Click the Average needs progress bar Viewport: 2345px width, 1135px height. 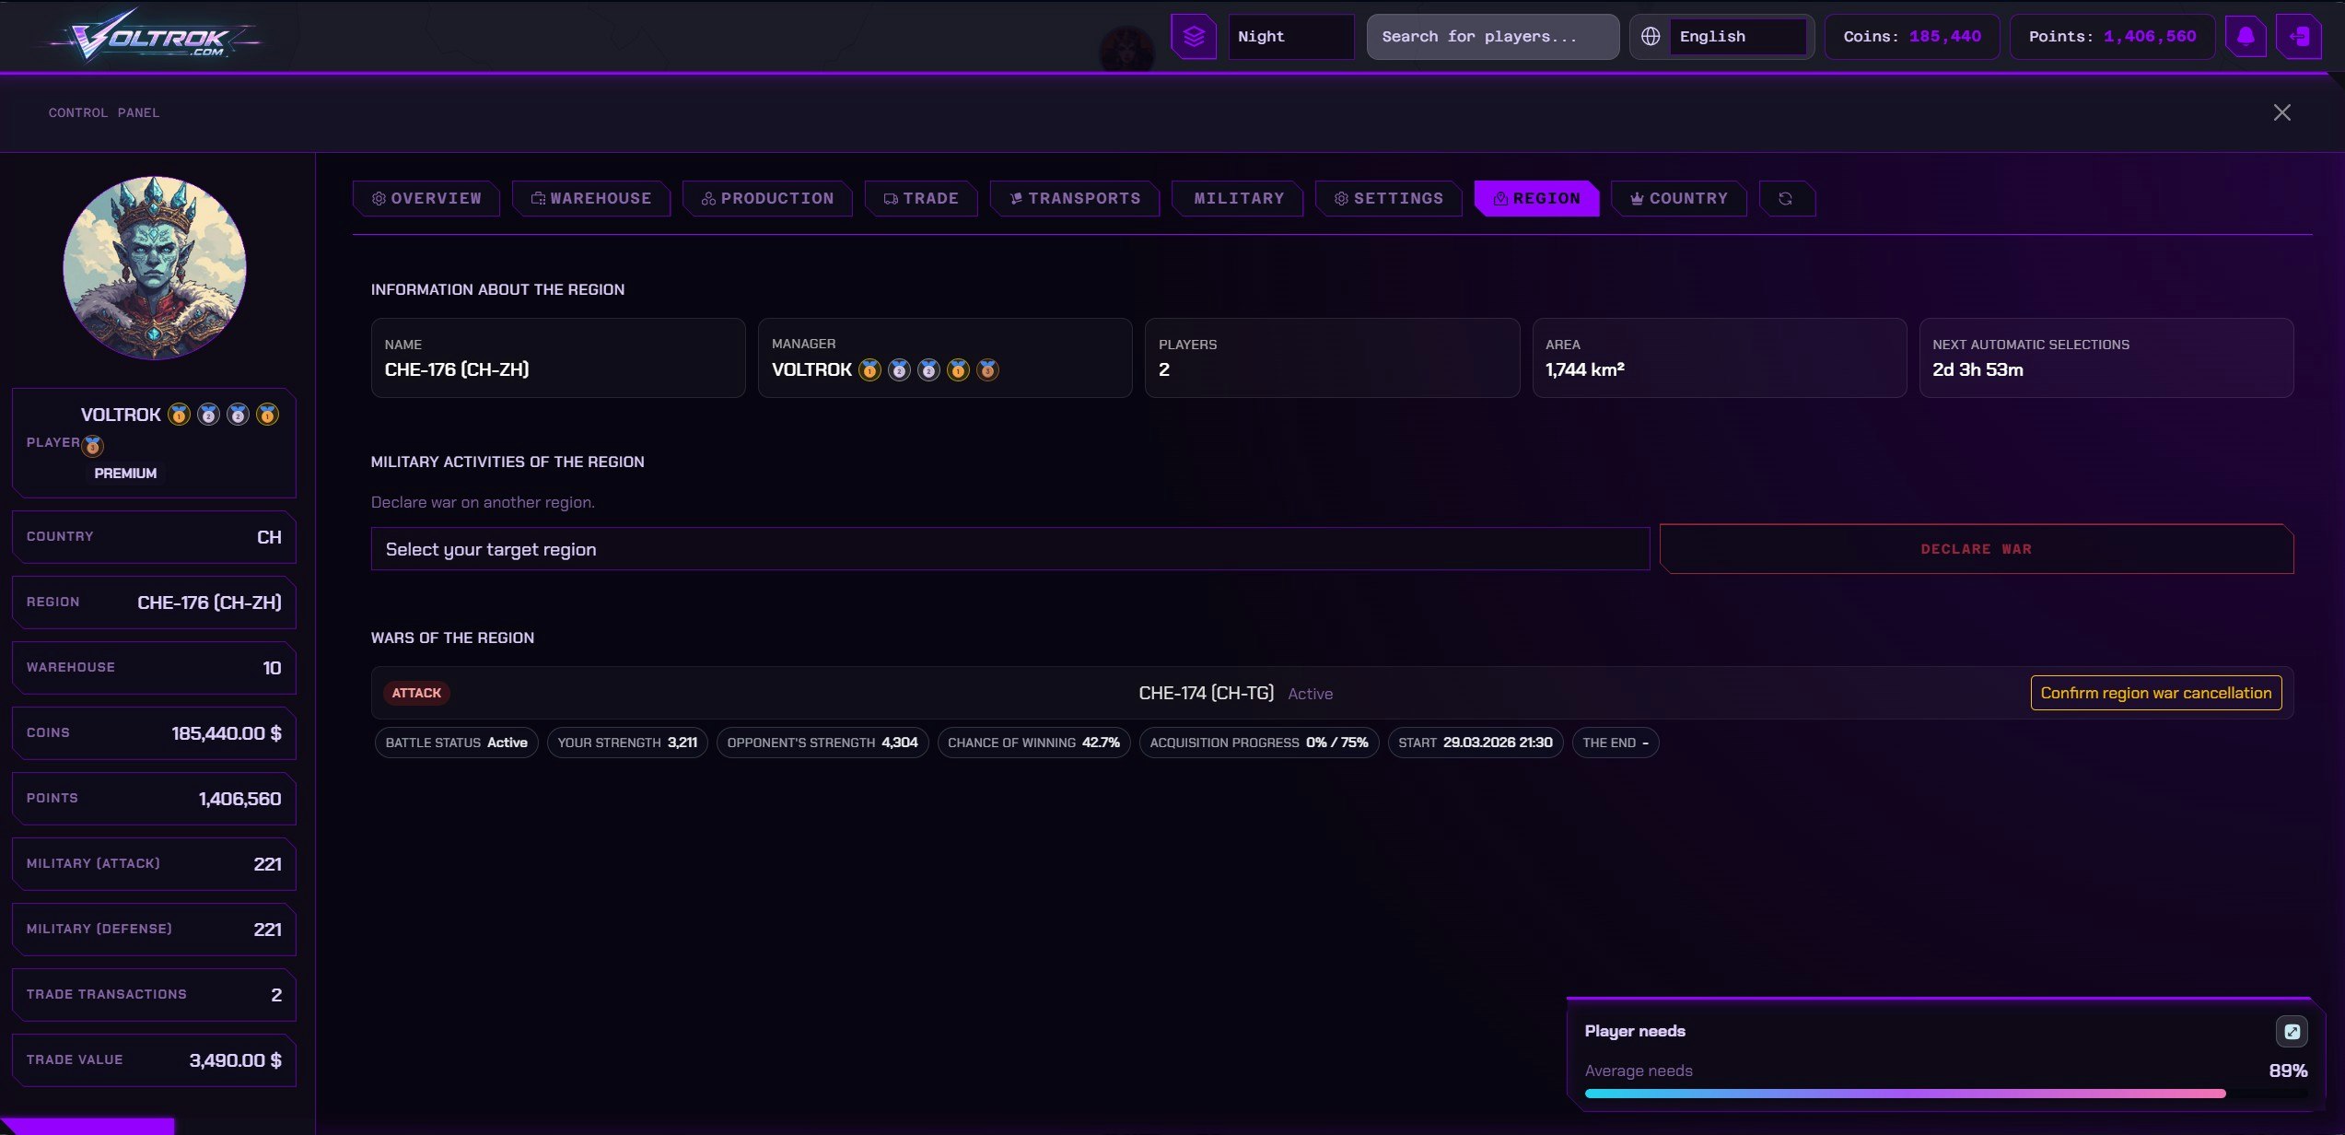pos(1905,1094)
